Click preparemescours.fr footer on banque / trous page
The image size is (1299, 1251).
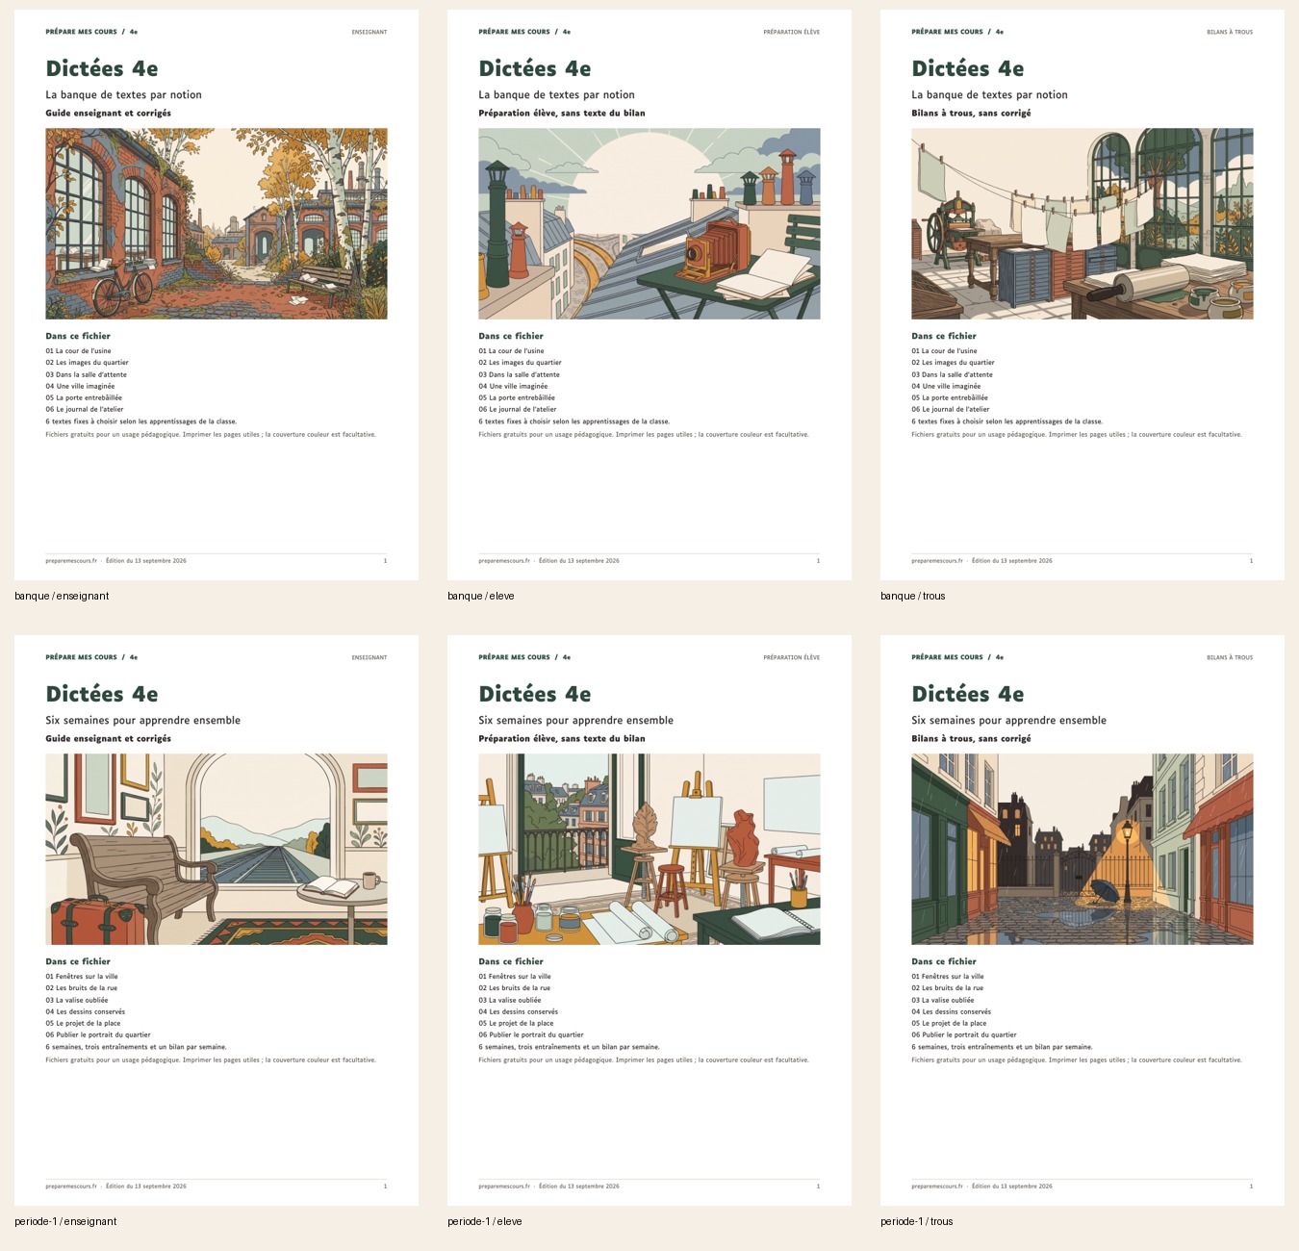(937, 560)
